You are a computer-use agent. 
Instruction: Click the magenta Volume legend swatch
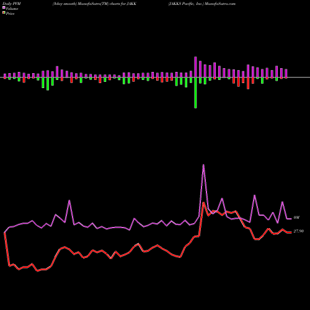pyautogui.click(x=4, y=7)
